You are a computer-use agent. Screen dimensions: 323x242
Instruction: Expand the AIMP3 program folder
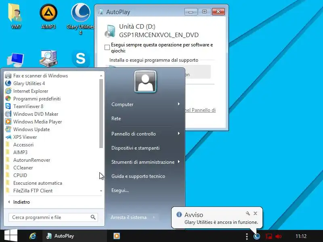pyautogui.click(x=17, y=152)
